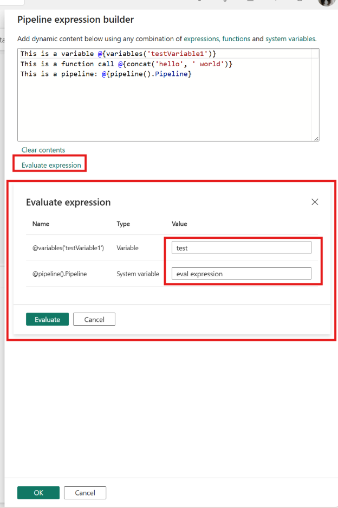Image resolution: width=338 pixels, height=508 pixels.
Task: Click Cancel at the bottom of the builder
Action: 84,492
